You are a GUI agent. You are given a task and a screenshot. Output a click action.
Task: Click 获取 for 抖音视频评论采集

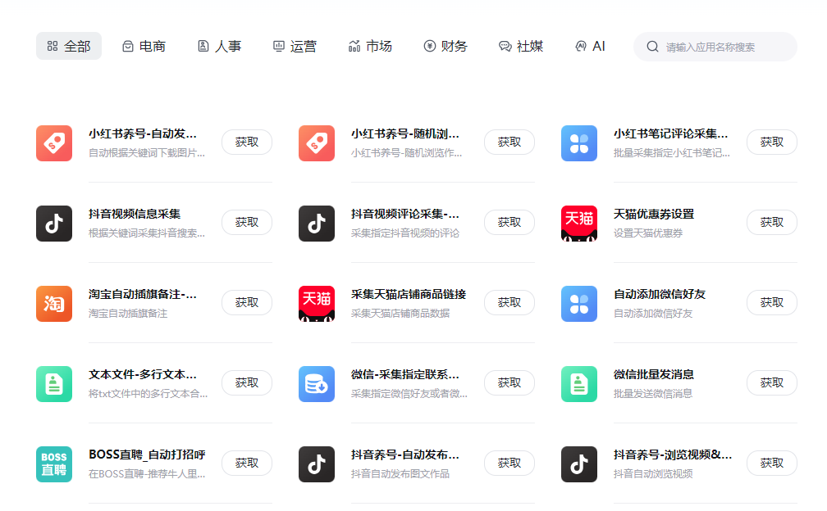[x=509, y=223]
